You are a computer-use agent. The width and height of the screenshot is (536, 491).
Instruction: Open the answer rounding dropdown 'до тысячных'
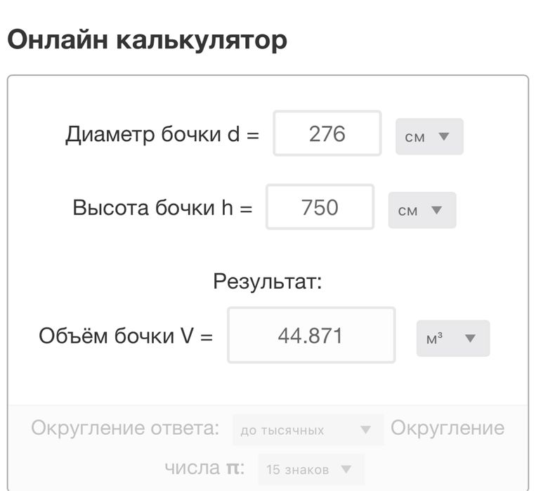click(307, 430)
